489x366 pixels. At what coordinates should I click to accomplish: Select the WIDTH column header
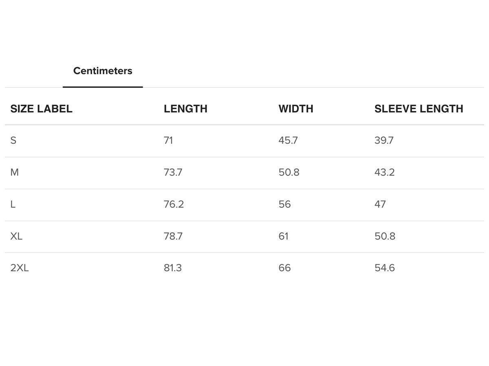[x=296, y=109]
